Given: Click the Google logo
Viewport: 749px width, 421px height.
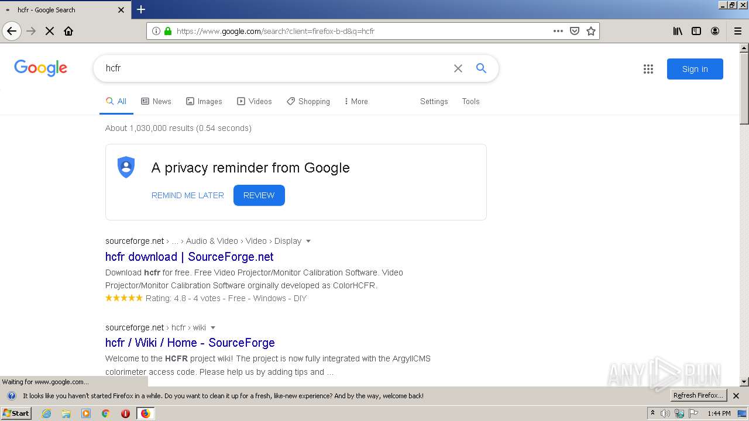Looking at the screenshot, I should [x=40, y=68].
